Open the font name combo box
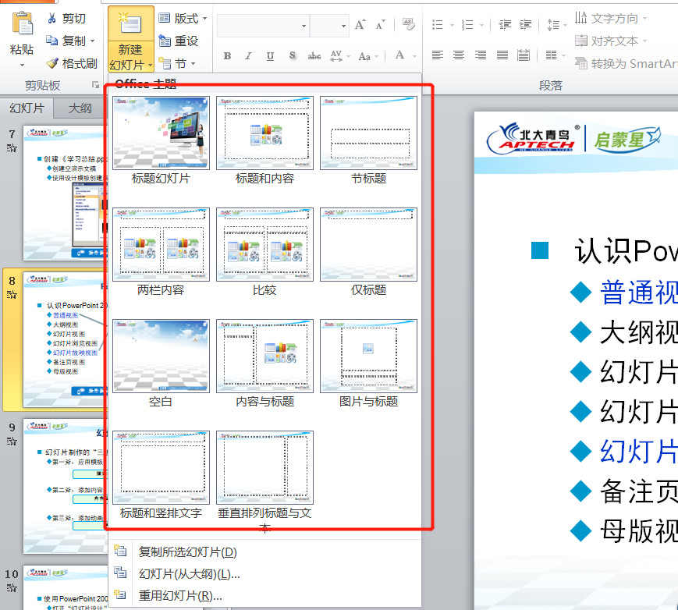Image resolution: width=678 pixels, height=610 pixels. coord(263,25)
